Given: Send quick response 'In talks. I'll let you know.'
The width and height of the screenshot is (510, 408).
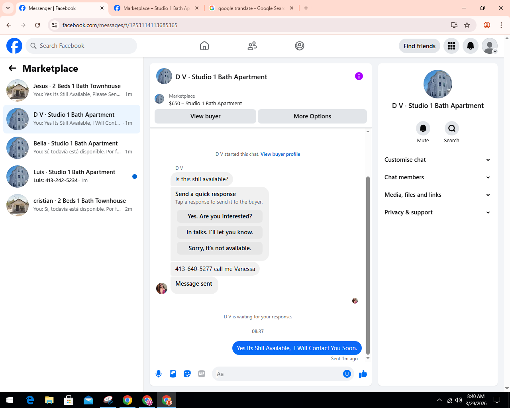Looking at the screenshot, I should (x=220, y=232).
